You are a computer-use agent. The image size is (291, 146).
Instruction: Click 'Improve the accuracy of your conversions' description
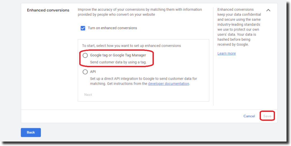[140, 12]
